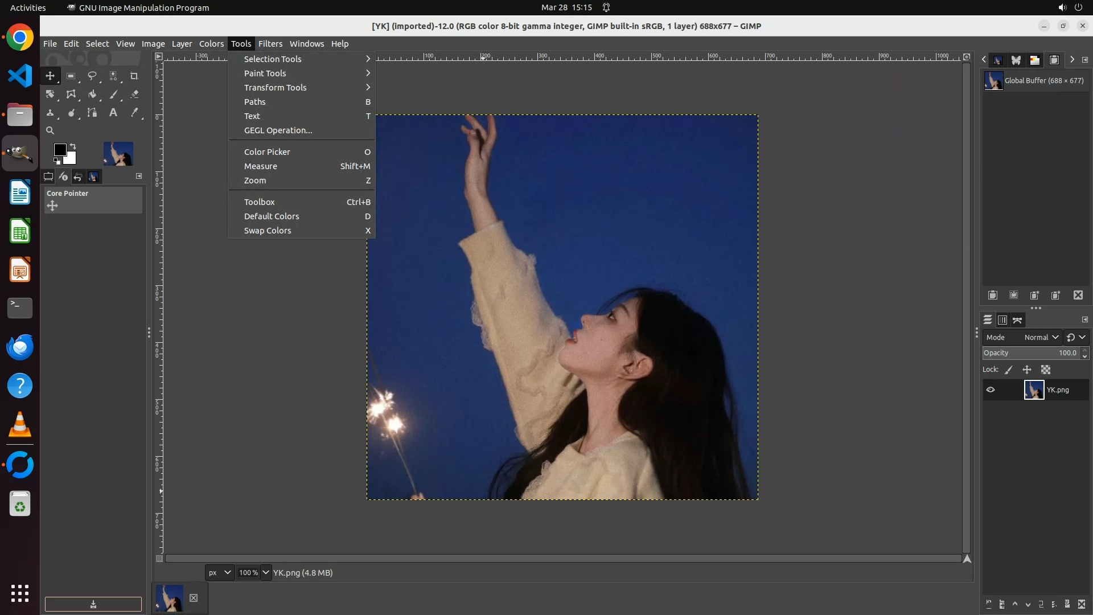Open the zoom percentage dropdown in status bar

(x=266, y=572)
